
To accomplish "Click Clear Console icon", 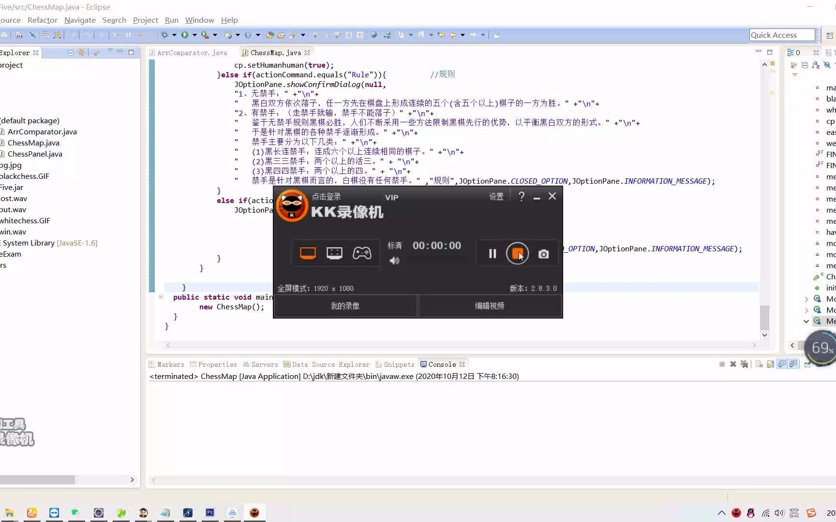I will click(x=759, y=364).
